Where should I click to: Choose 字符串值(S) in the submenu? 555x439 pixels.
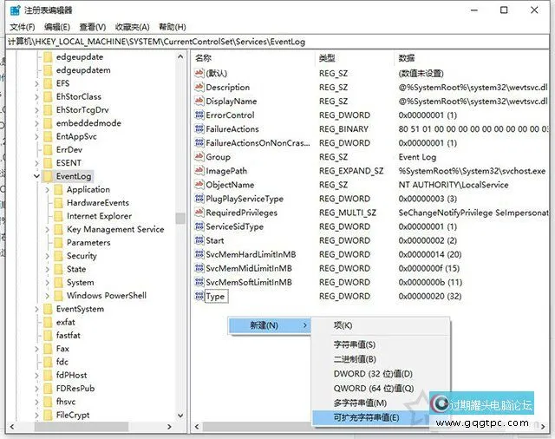(x=381, y=344)
